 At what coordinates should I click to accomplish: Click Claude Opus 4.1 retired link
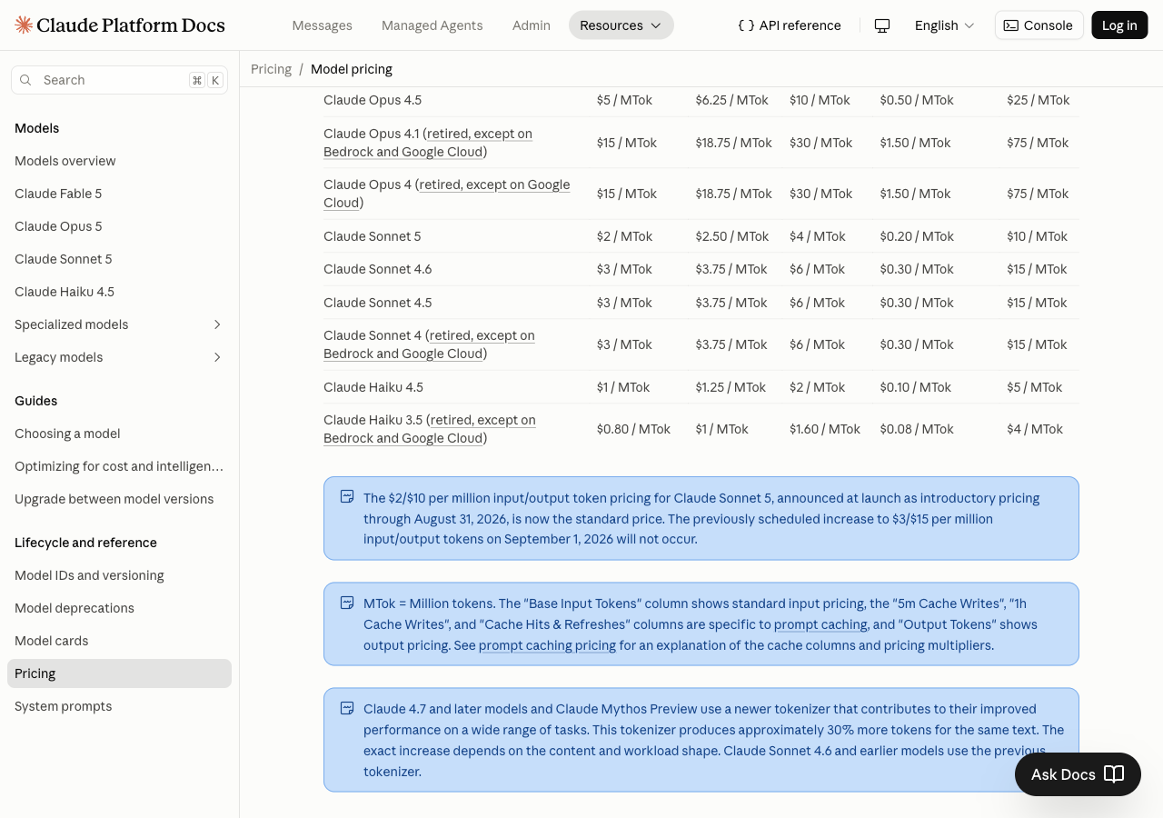pyautogui.click(x=428, y=143)
